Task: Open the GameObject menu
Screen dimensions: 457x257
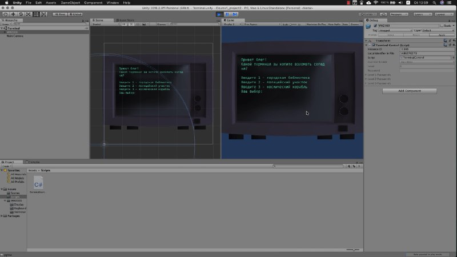Action: point(70,3)
